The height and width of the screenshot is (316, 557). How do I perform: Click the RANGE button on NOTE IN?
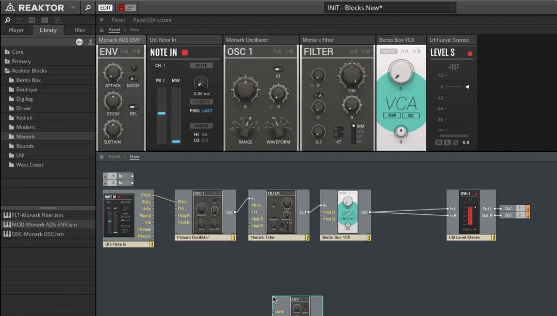pos(201,126)
